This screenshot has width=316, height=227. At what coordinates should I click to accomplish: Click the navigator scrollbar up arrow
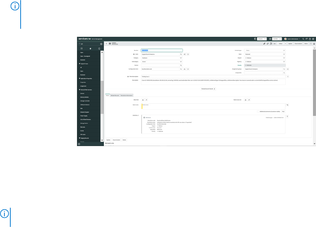[102, 52]
